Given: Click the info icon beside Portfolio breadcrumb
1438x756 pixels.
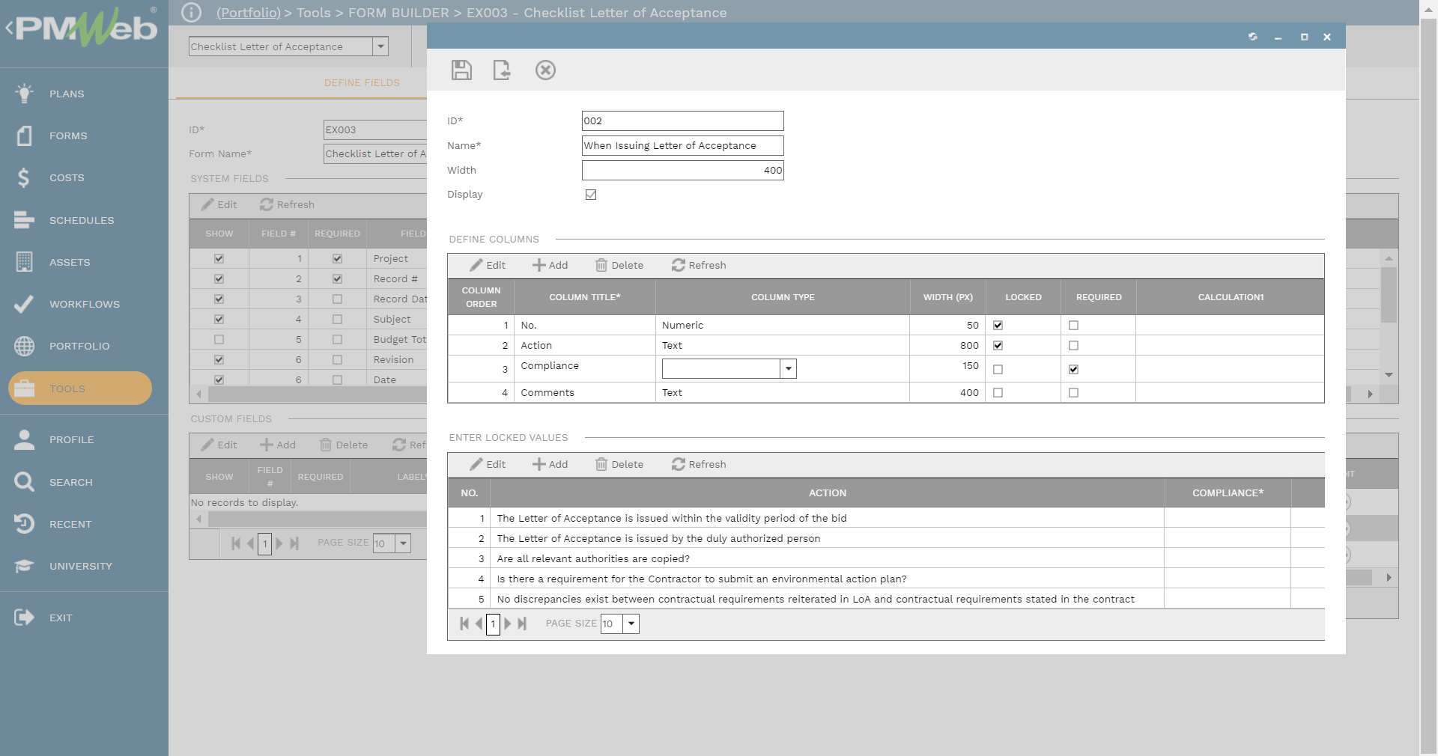Looking at the screenshot, I should (x=192, y=12).
